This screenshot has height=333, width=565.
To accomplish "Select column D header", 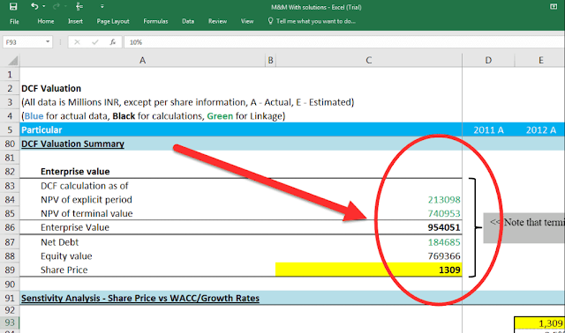I will point(488,60).
